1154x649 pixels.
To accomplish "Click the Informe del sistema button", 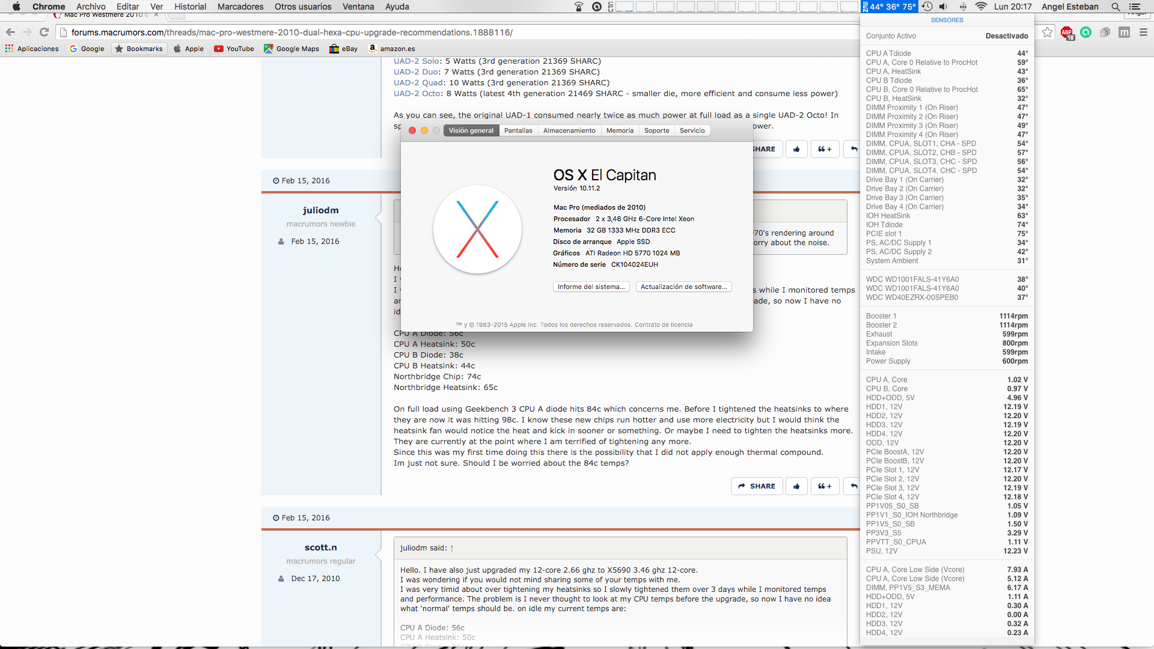I will point(591,287).
